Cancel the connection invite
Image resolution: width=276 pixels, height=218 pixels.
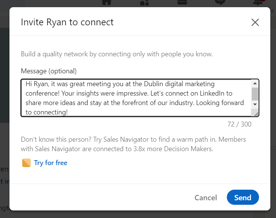206,198
